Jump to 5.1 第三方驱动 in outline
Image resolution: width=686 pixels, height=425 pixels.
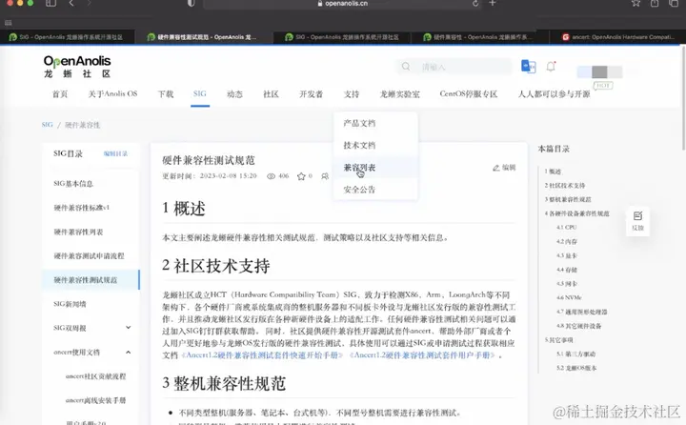[x=575, y=354]
